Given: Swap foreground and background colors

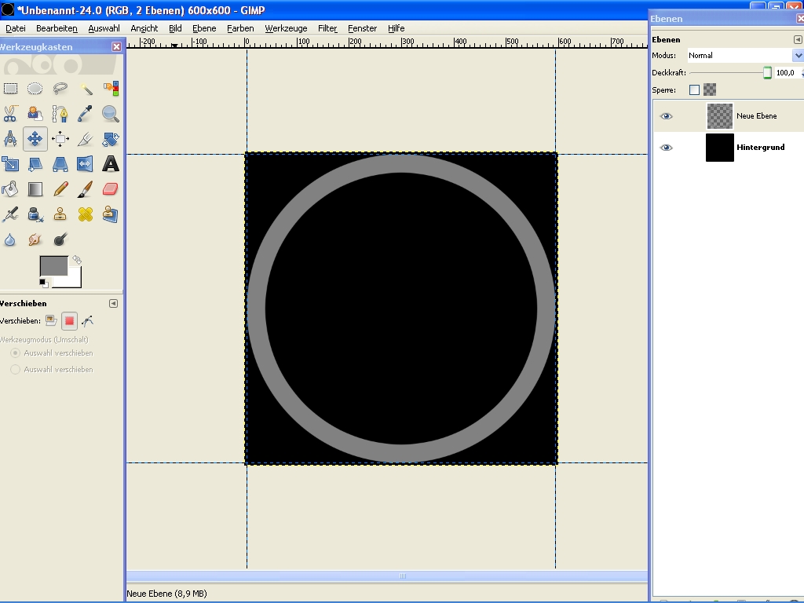Looking at the screenshot, I should click(x=77, y=260).
